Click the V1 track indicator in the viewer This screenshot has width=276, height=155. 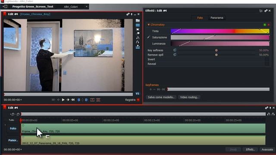click(138, 94)
